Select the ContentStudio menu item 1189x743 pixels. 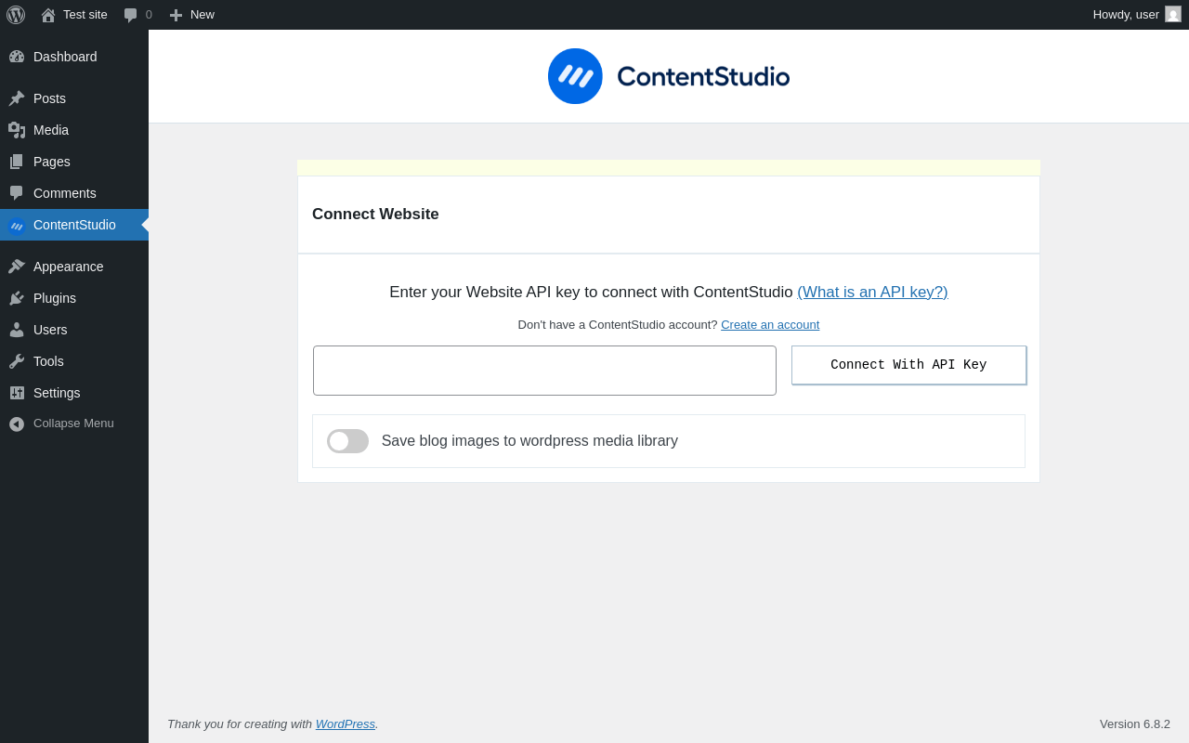pos(74,225)
